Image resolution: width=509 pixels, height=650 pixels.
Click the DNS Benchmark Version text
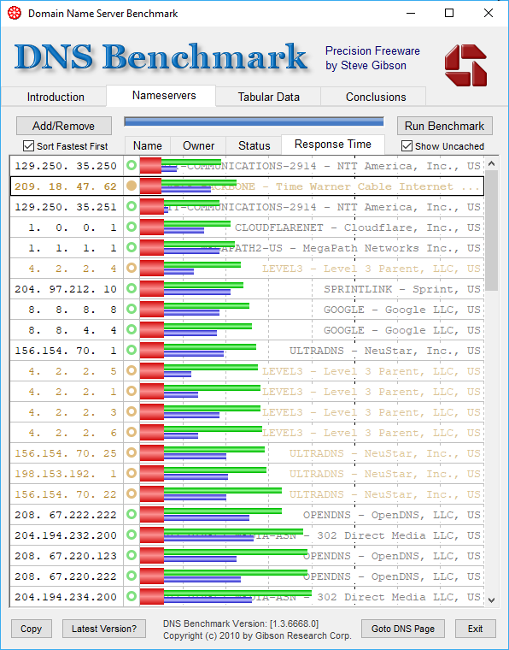[241, 623]
